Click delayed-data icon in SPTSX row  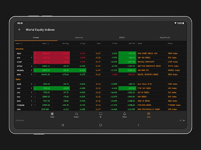[x=31, y=66]
